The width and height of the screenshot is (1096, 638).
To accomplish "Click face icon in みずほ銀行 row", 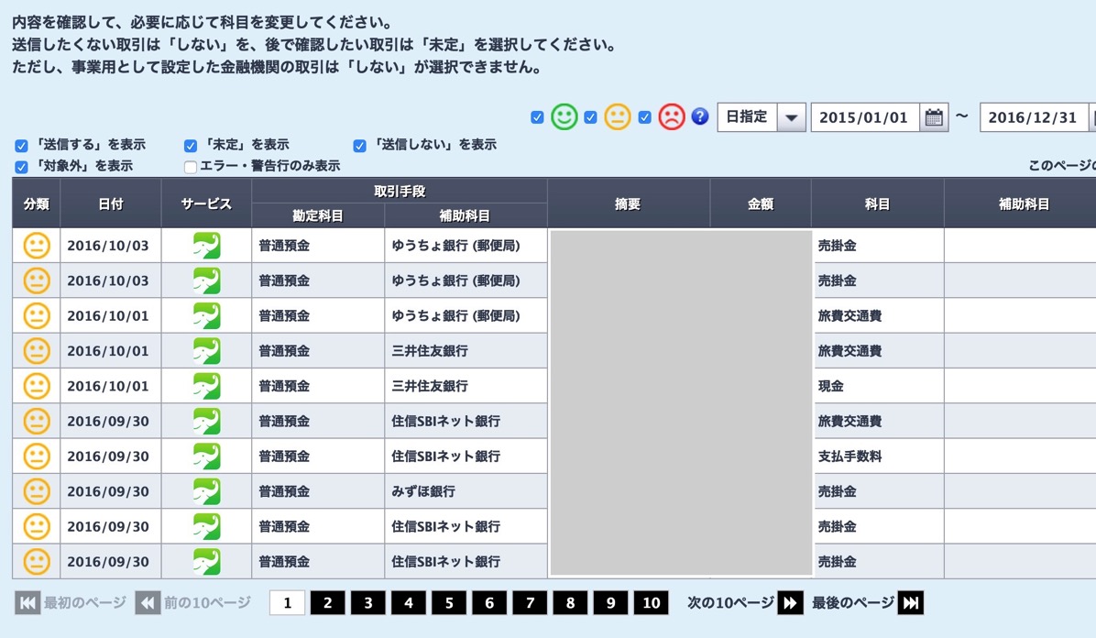I will click(x=37, y=491).
